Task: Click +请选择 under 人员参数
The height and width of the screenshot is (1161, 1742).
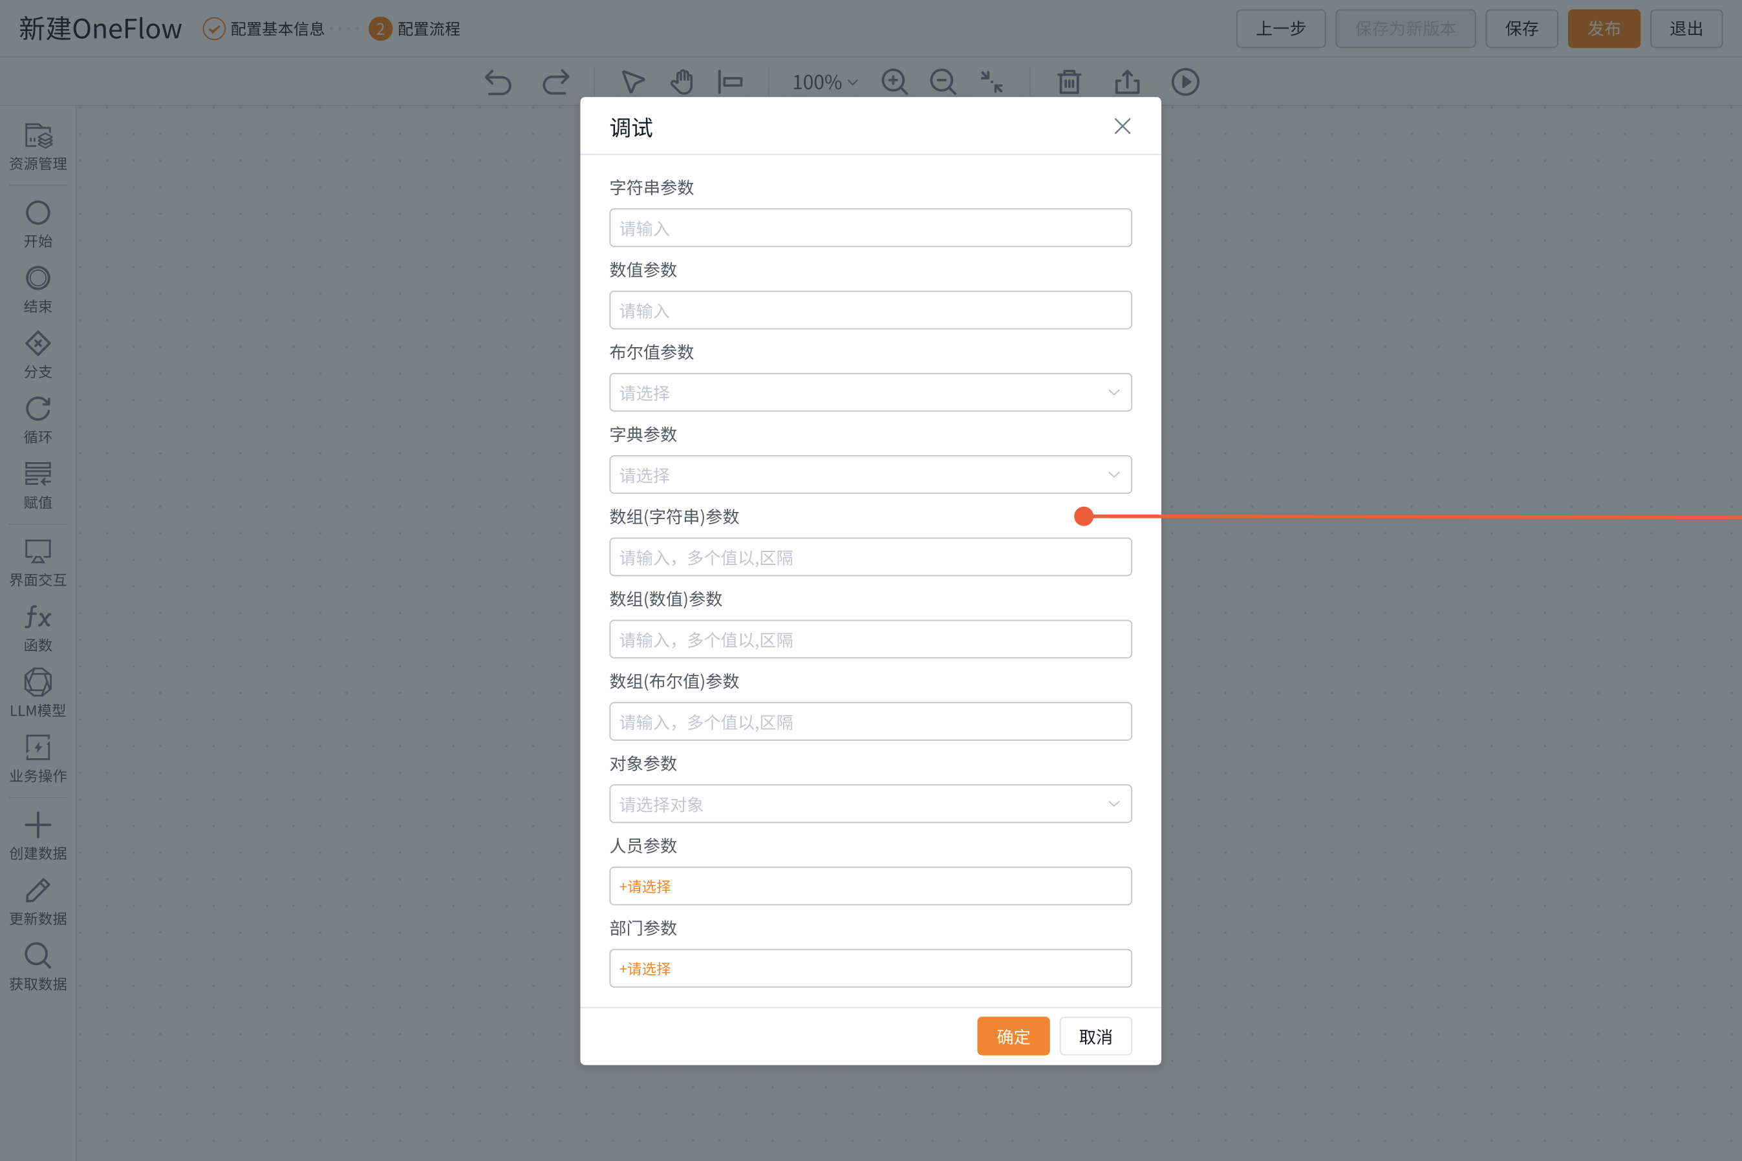Action: (645, 886)
